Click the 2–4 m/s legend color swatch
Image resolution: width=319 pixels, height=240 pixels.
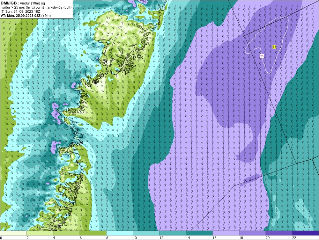(40, 233)
